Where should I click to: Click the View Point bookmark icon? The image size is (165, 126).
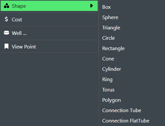click(6, 46)
